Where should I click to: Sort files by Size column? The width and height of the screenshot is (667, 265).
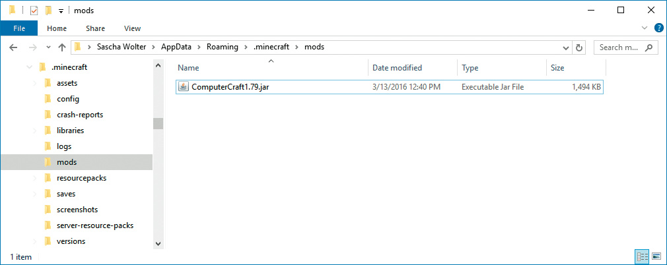point(576,67)
